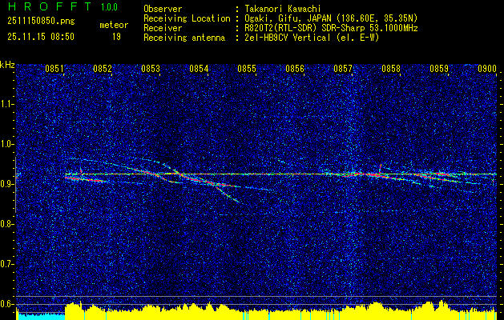
Task: Click the 0856 time marker
Action: pos(295,69)
